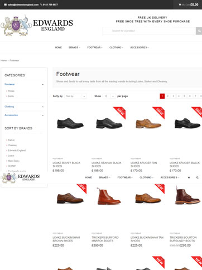Expand the Clothing category in sidebar
The width and height of the screenshot is (202, 270).
(x=43, y=107)
